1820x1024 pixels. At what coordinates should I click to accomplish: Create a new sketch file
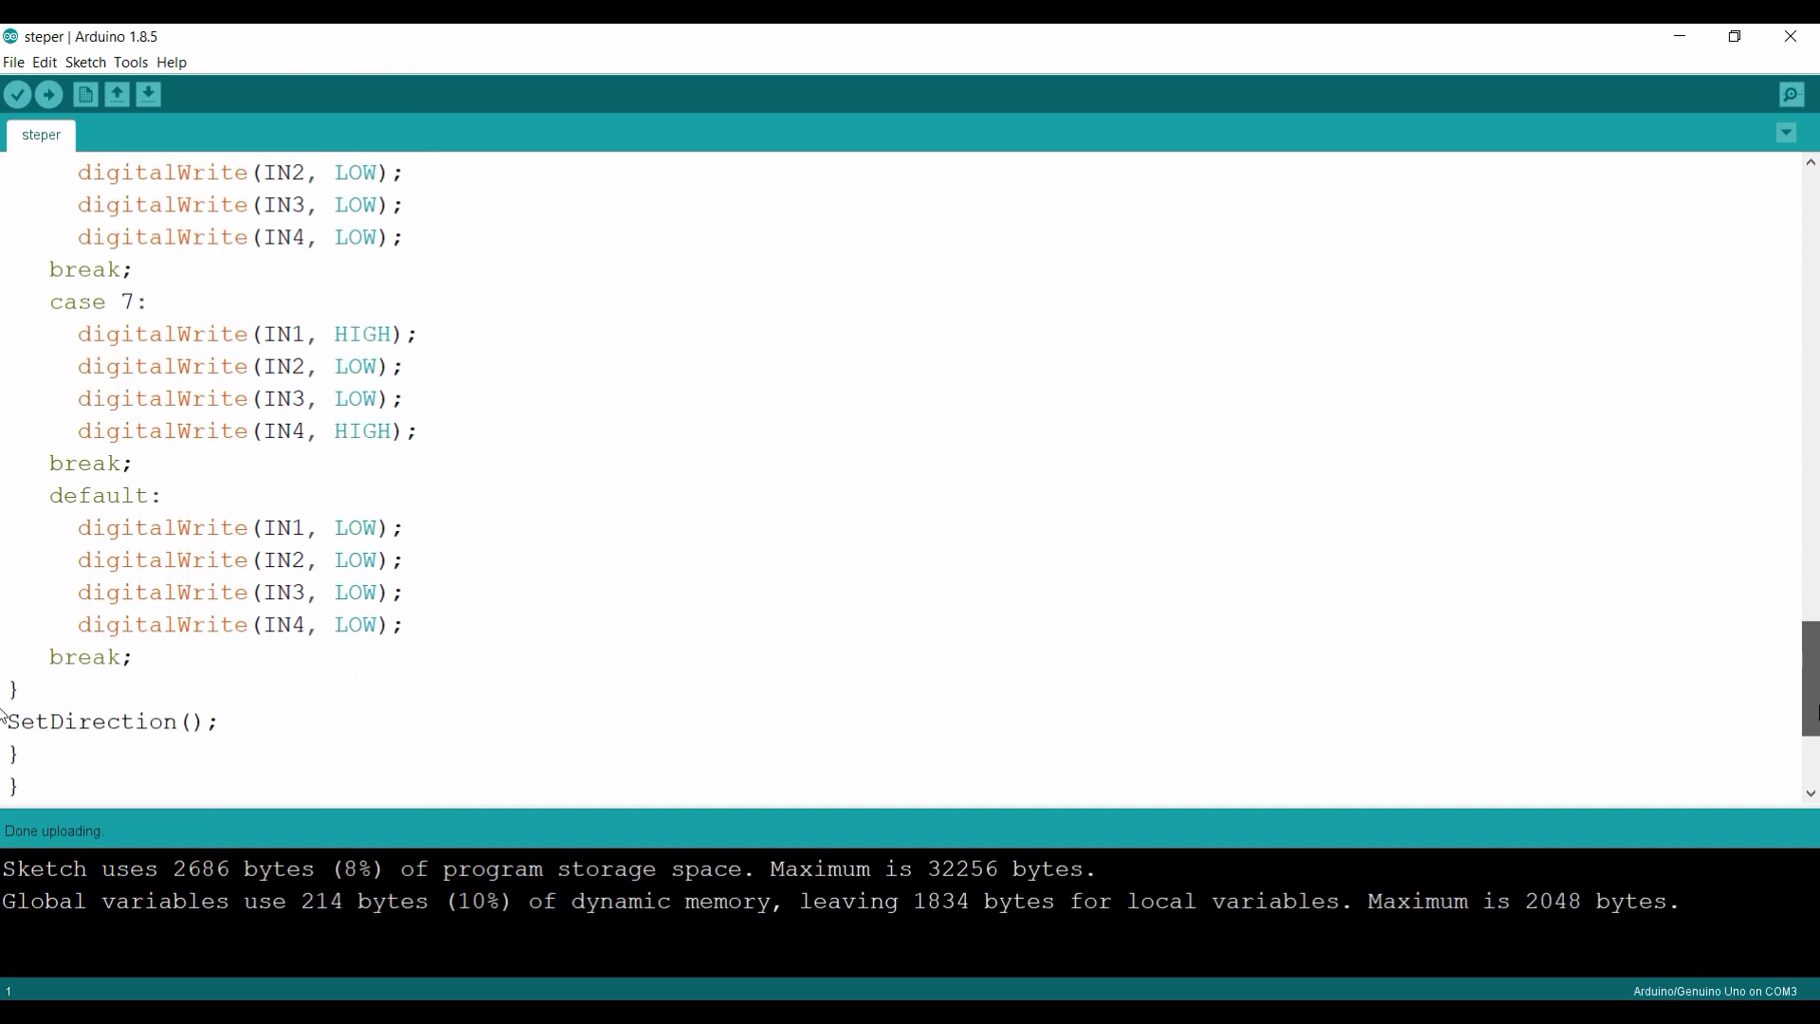point(85,95)
